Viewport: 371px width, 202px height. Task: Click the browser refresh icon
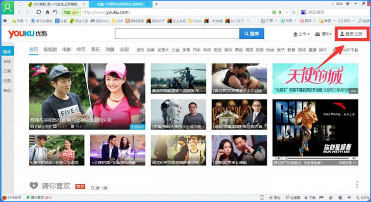39,12
